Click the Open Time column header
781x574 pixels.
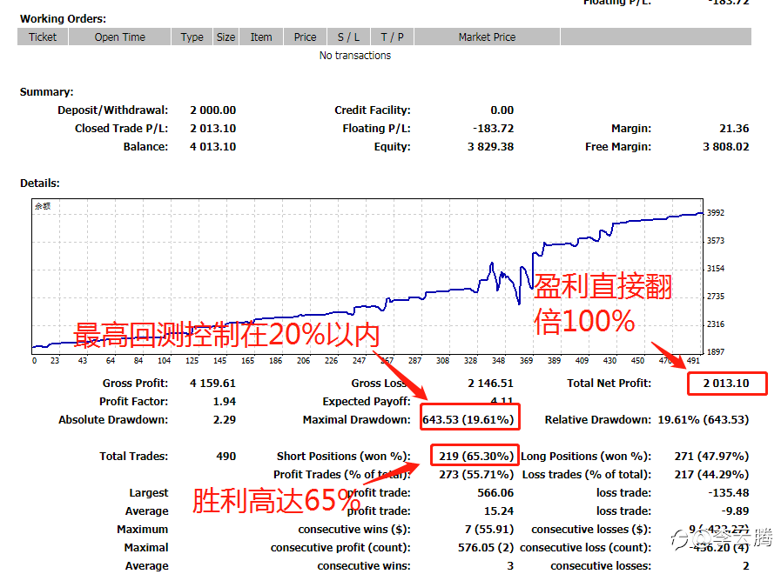pyautogui.click(x=120, y=37)
